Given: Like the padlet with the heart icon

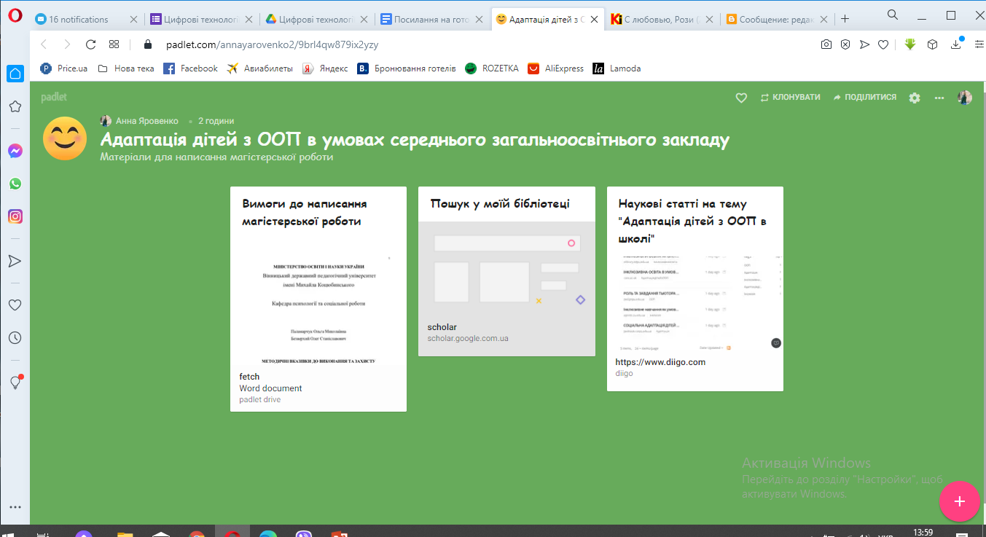Looking at the screenshot, I should coord(741,98).
